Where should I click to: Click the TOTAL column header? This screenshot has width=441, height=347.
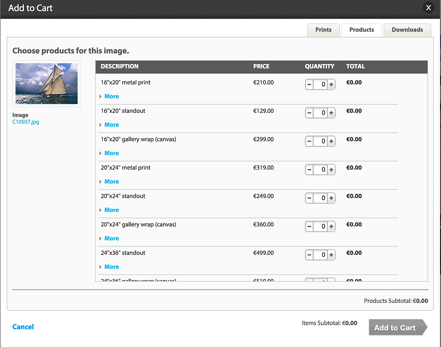tap(356, 66)
